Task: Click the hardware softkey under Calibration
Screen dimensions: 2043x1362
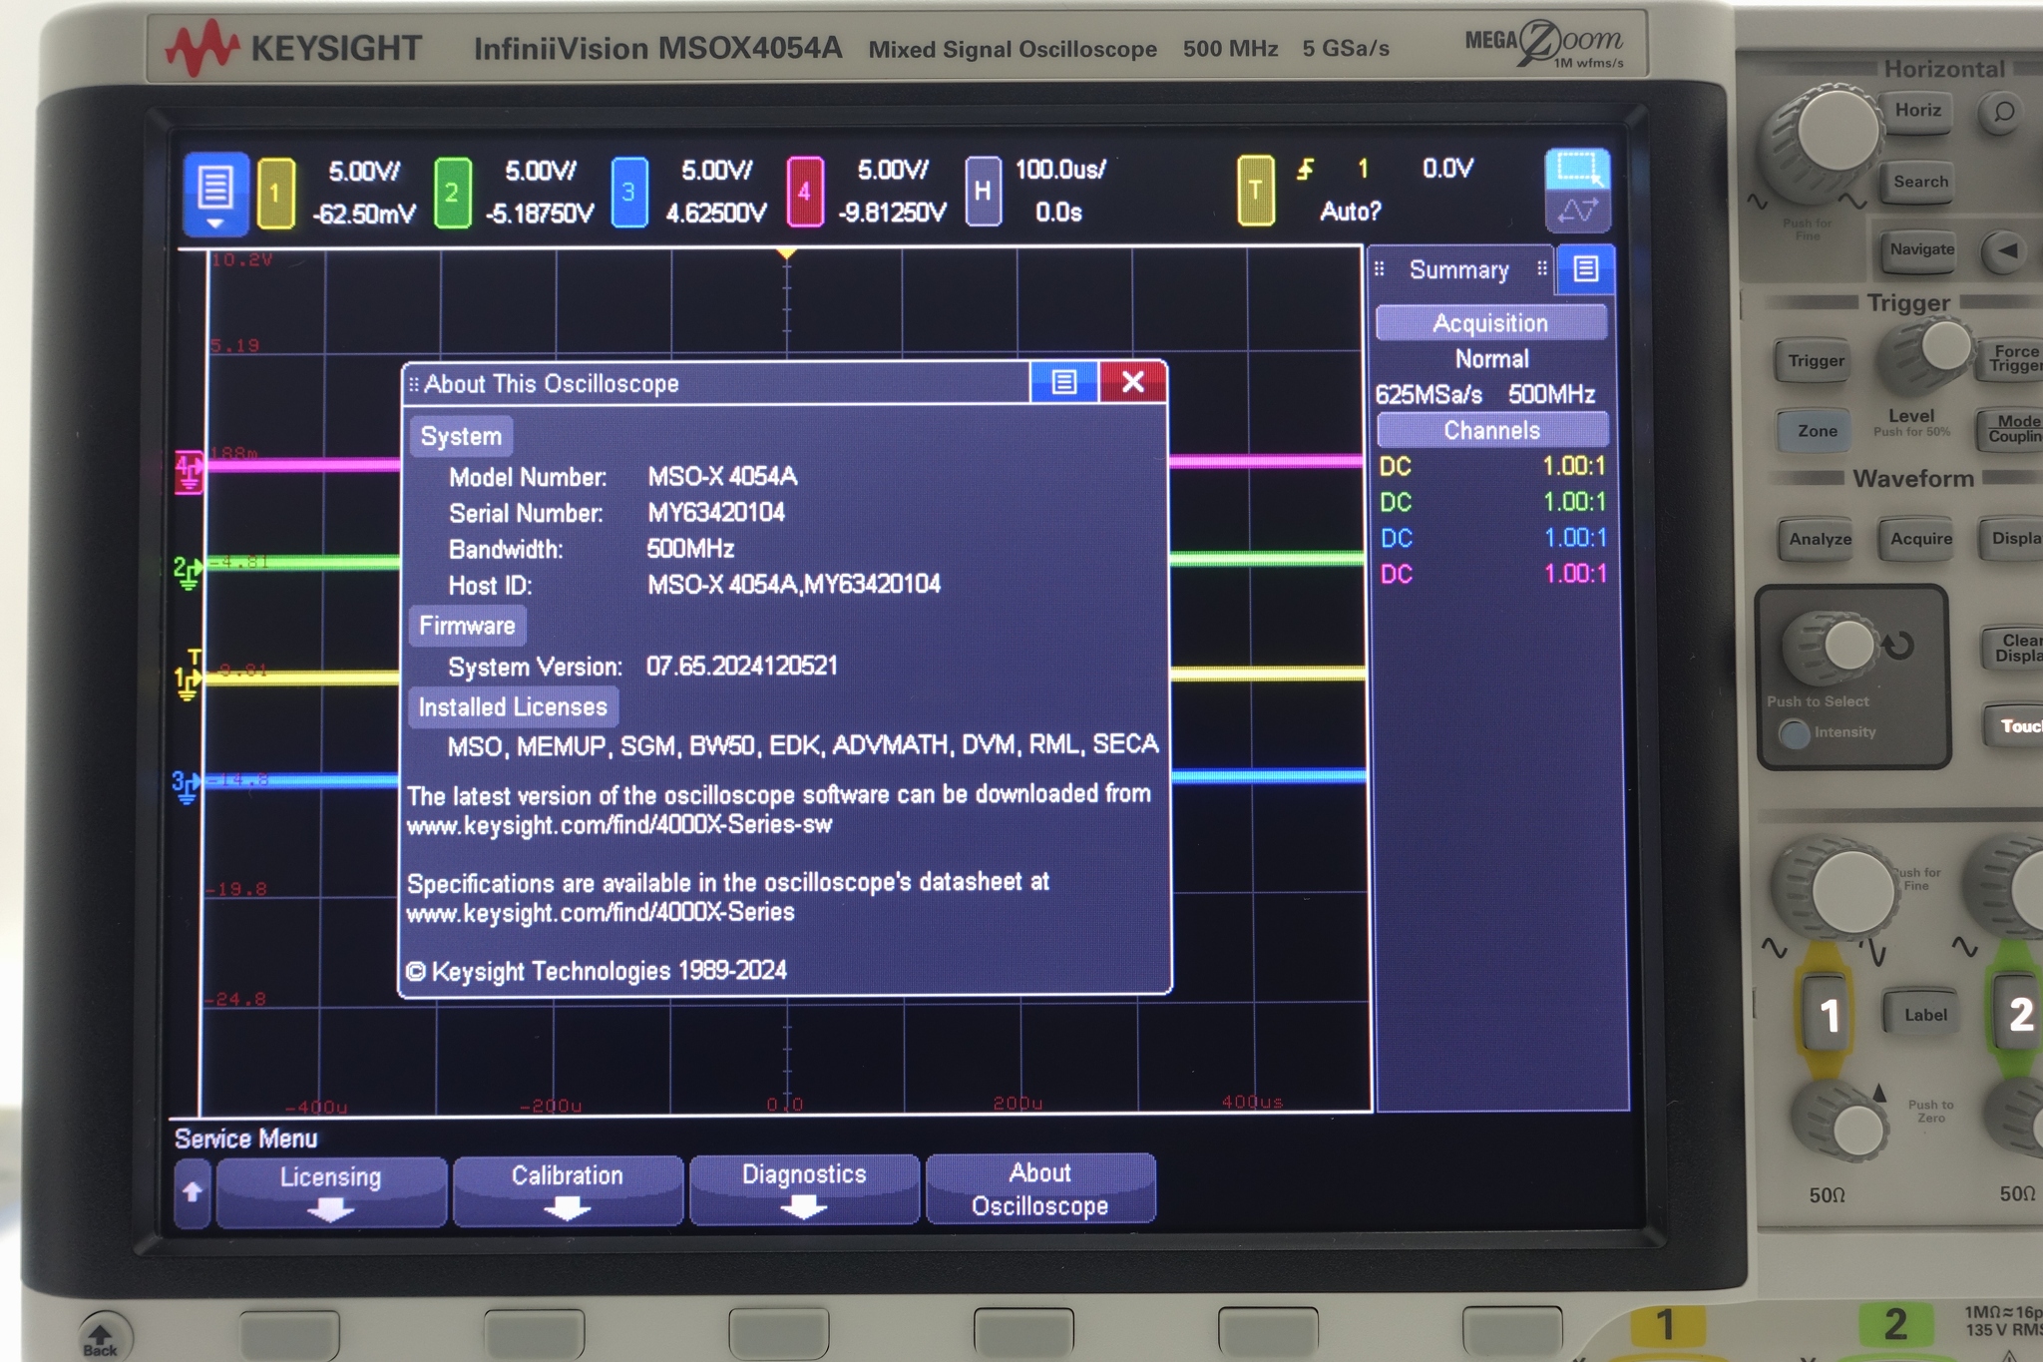Action: pos(535,1334)
